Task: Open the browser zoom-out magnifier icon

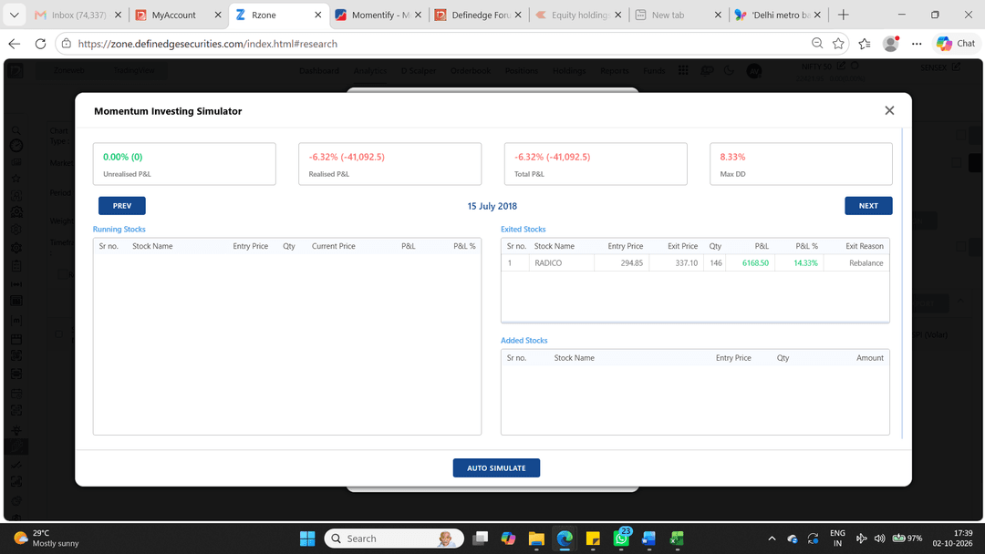Action: [x=816, y=44]
